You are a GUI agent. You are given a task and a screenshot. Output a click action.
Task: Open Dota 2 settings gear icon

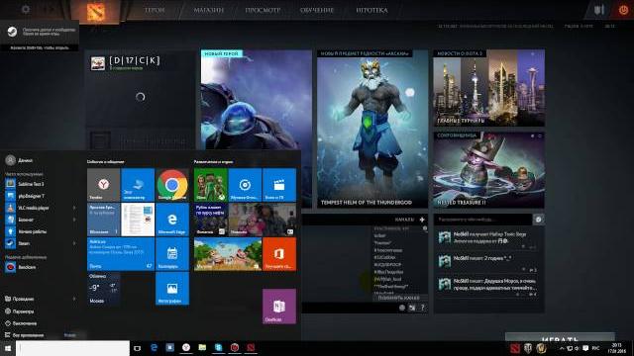[26, 9]
